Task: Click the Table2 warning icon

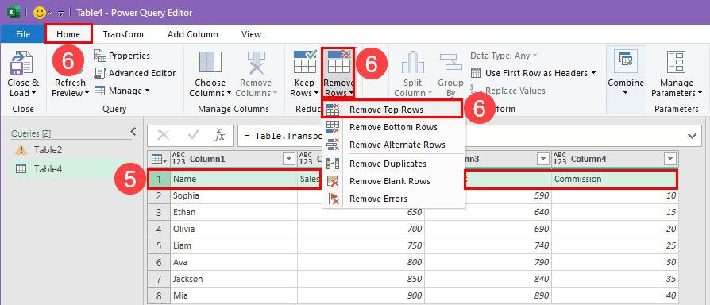Action: point(21,150)
